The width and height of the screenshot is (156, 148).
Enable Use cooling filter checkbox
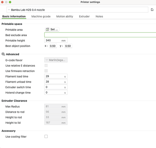tap(46, 136)
